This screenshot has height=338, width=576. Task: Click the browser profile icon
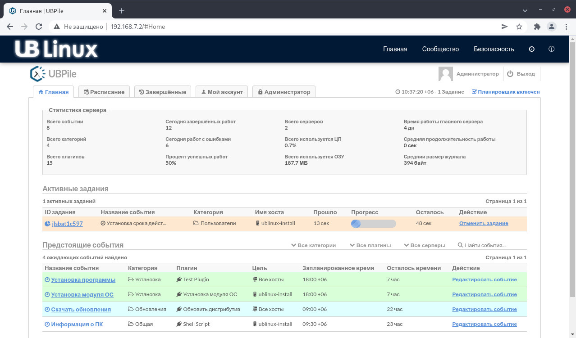point(551,27)
